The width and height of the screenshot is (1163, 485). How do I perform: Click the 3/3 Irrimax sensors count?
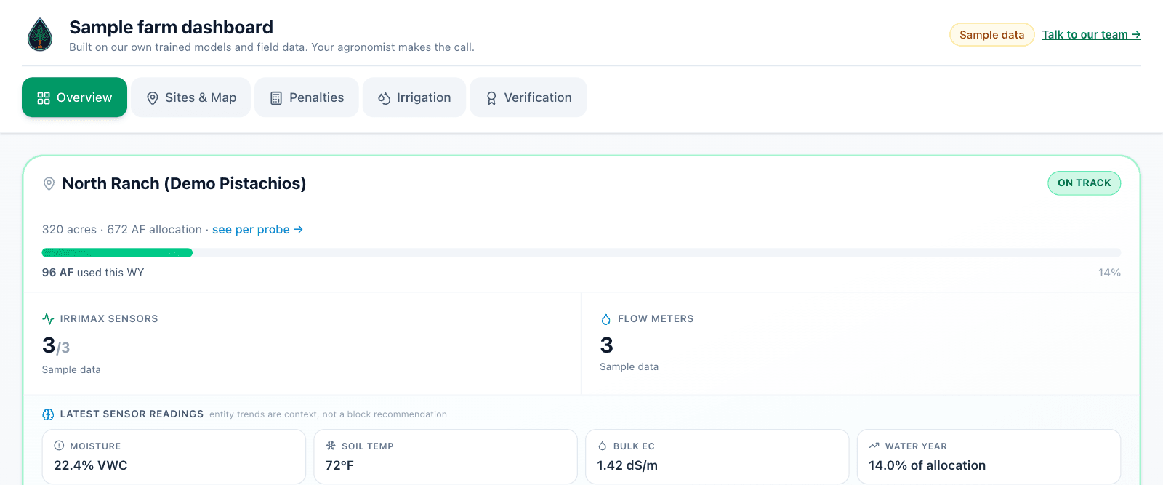pos(56,345)
